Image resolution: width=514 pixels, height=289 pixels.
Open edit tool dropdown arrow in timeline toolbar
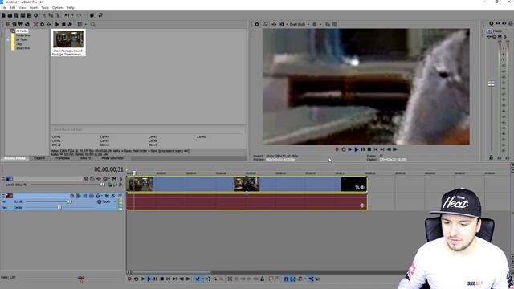[202, 279]
